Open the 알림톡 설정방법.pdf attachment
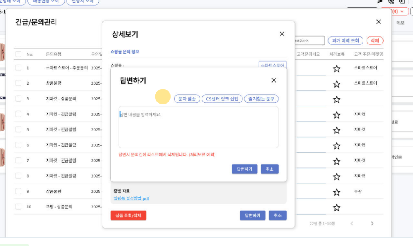 click(x=131, y=198)
